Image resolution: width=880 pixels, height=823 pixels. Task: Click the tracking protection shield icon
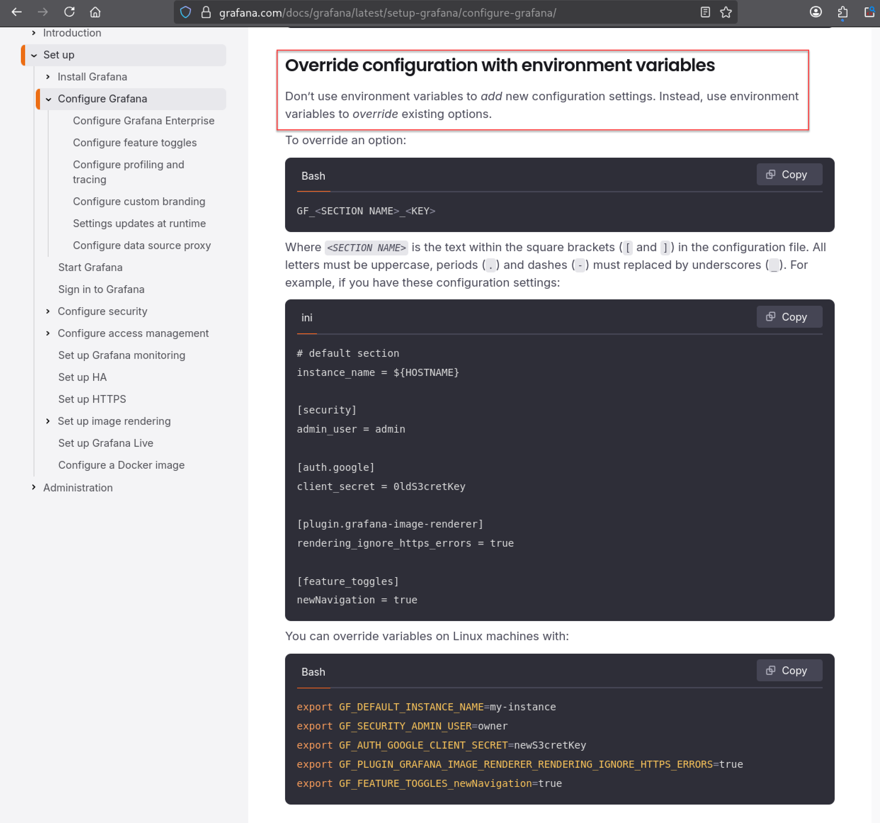click(x=186, y=12)
